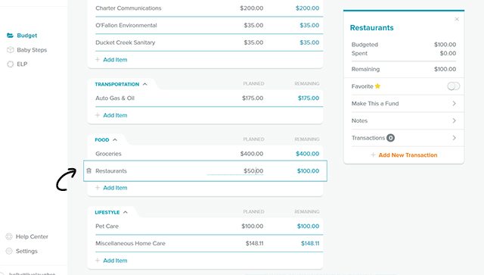Click Add New Transaction link
This screenshot has height=275, width=484.
(408, 155)
